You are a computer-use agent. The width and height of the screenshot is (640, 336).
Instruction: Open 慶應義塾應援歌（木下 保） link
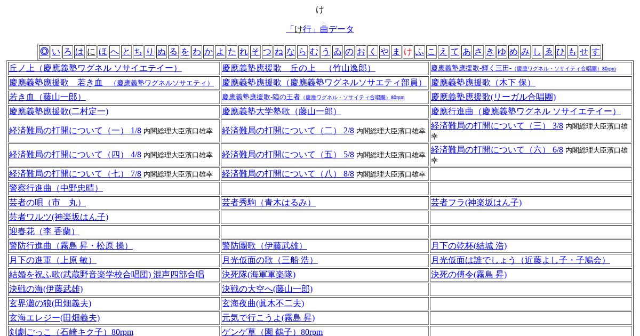click(x=483, y=83)
